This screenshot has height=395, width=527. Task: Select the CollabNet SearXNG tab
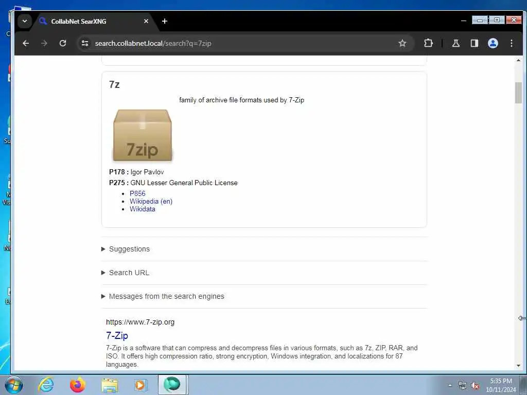point(94,21)
